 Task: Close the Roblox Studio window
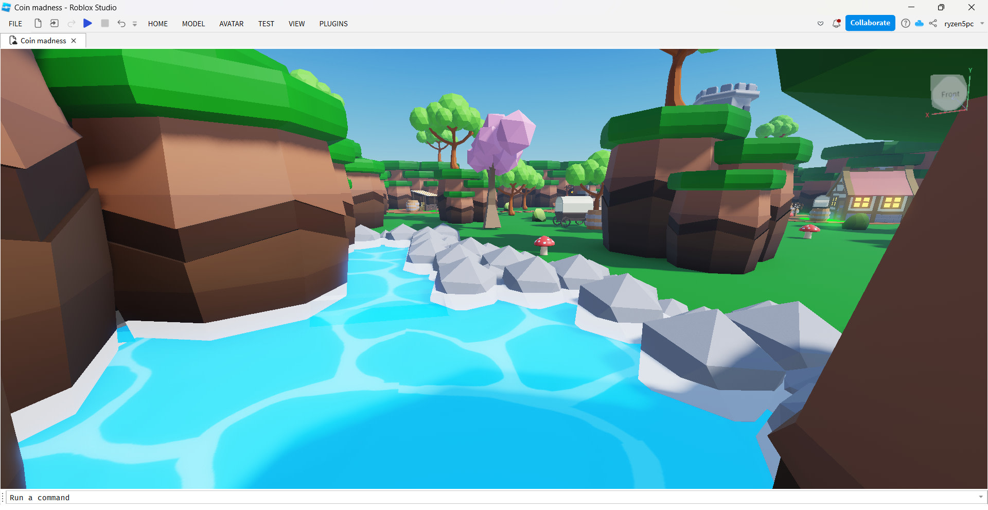click(972, 7)
